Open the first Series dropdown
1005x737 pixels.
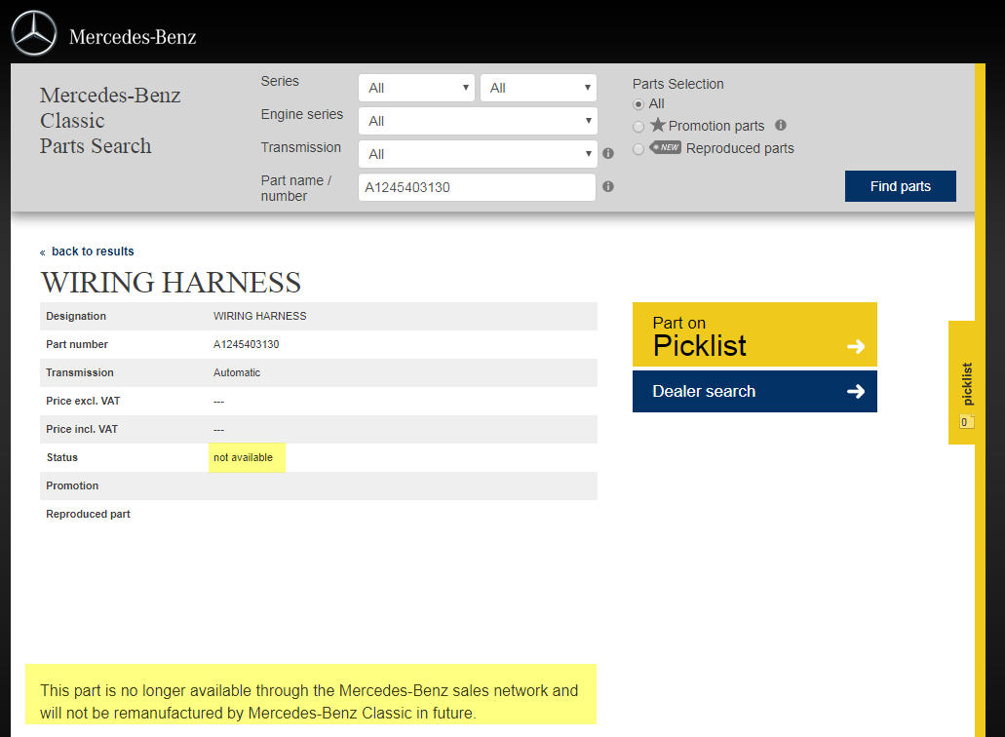[416, 88]
